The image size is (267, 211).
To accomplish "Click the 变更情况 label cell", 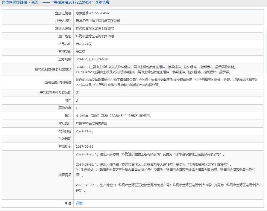I will (38, 175).
